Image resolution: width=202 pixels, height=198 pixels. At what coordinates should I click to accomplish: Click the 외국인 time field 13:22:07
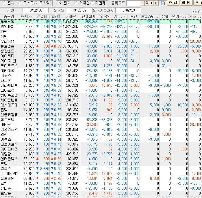(79, 10)
